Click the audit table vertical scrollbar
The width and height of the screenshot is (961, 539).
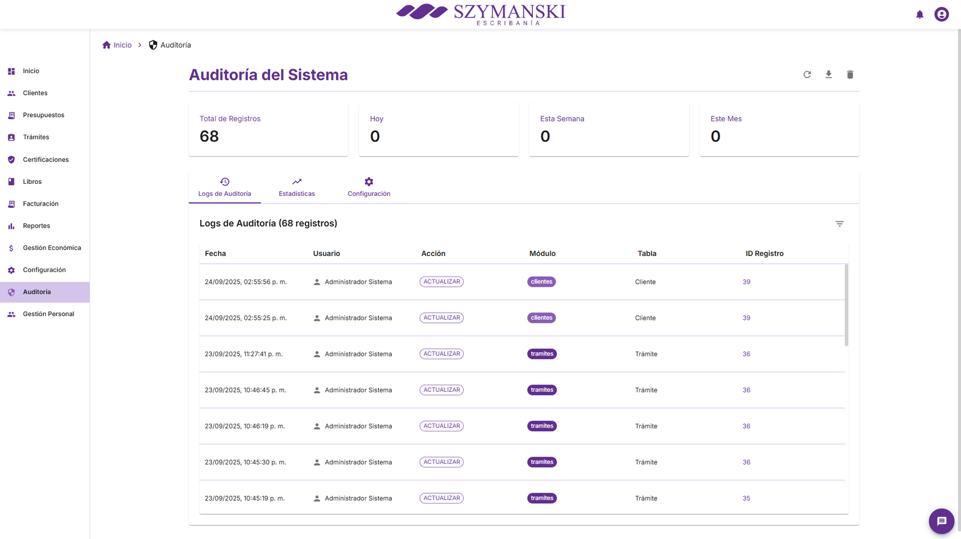click(846, 305)
